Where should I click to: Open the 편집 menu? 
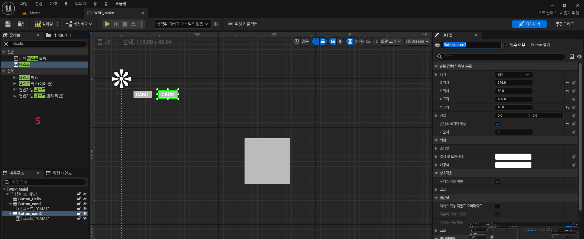(x=38, y=4)
